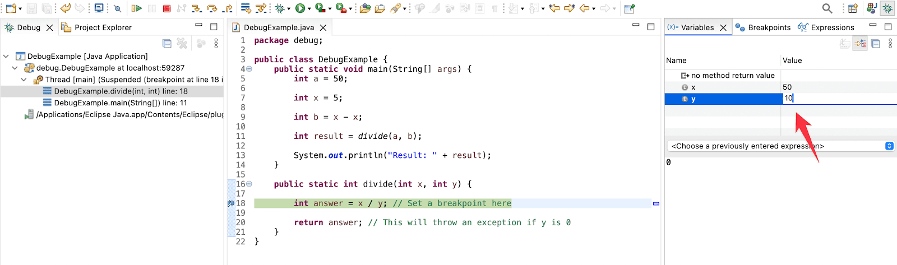Click the Step Over icon
The height and width of the screenshot is (265, 897).
pyautogui.click(x=212, y=8)
